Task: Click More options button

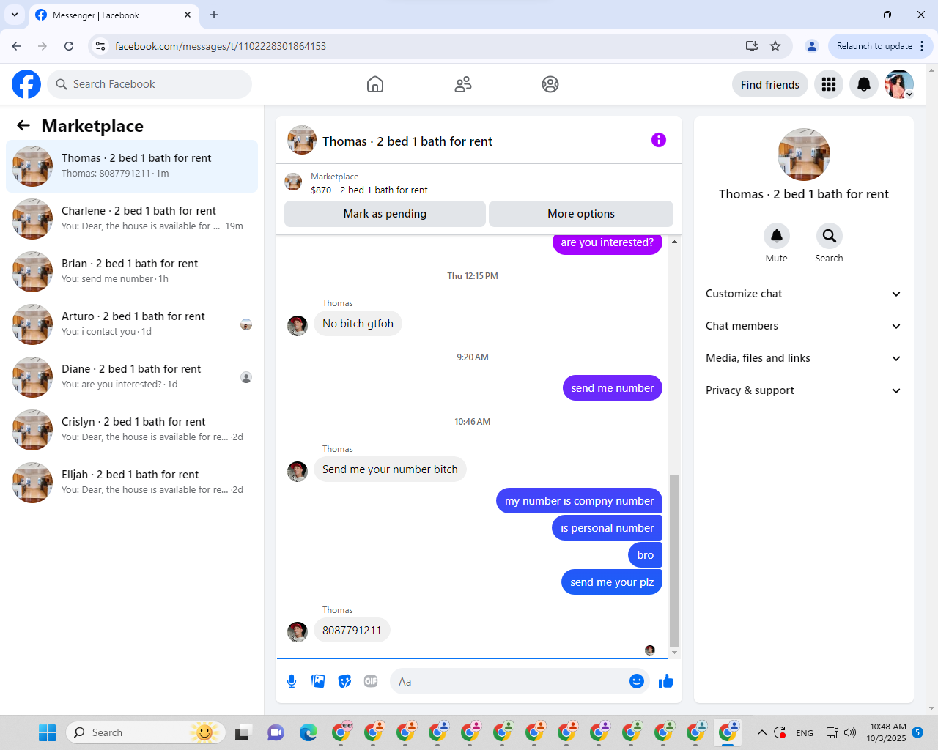Action: point(581,214)
